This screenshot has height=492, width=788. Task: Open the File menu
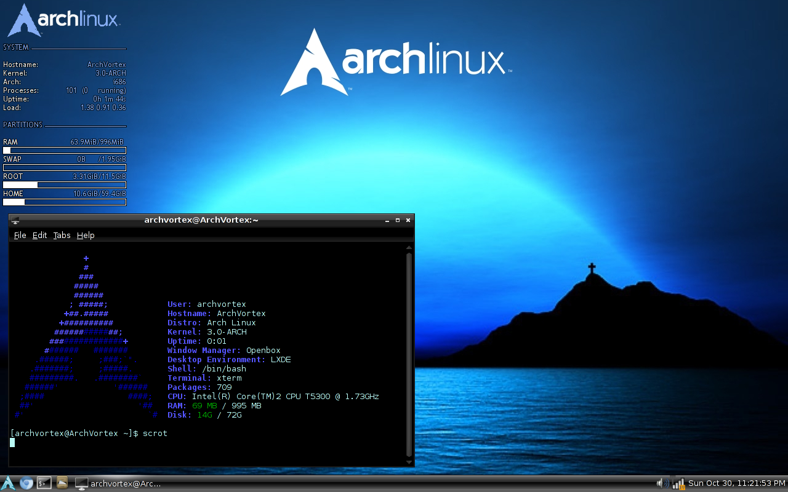pyautogui.click(x=20, y=235)
